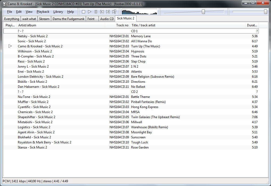Open the Audio CD playlist tab
This screenshot has width=271, height=186.
tap(107, 19)
